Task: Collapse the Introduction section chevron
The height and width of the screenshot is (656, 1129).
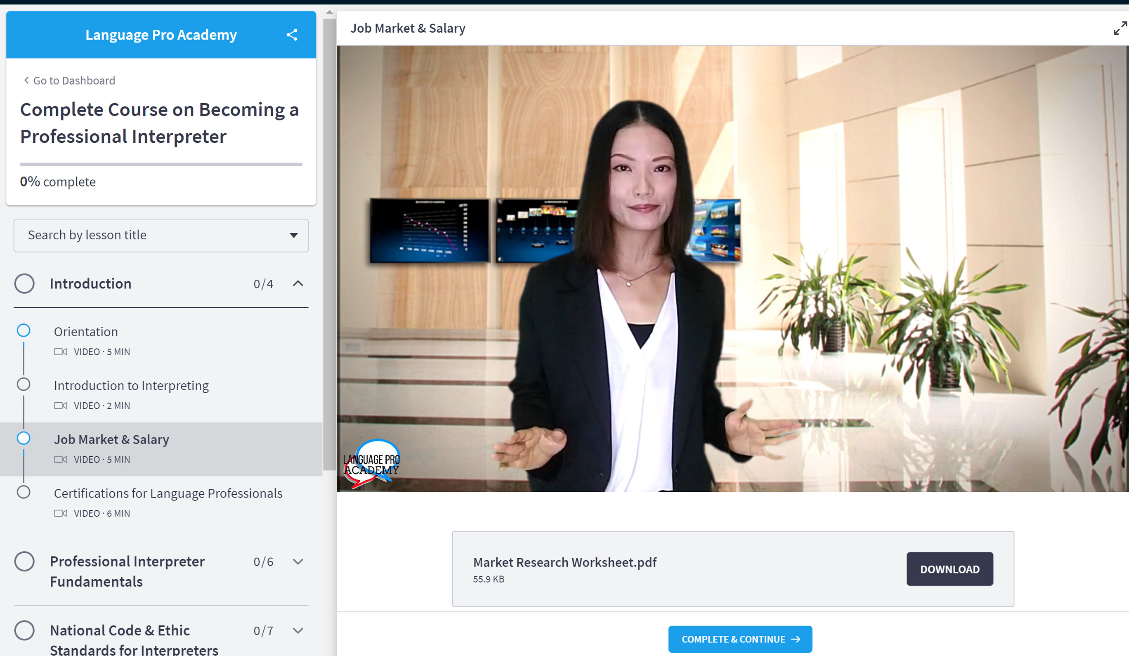Action: [x=298, y=283]
